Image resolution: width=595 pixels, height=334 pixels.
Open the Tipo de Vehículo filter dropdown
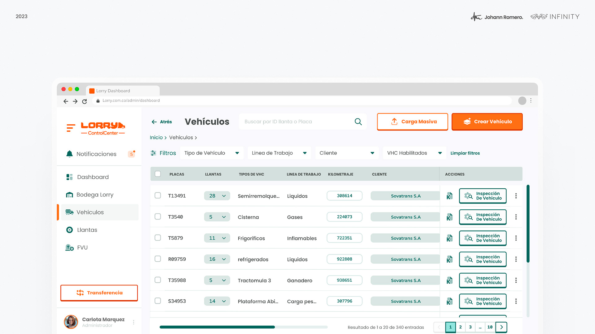point(212,153)
